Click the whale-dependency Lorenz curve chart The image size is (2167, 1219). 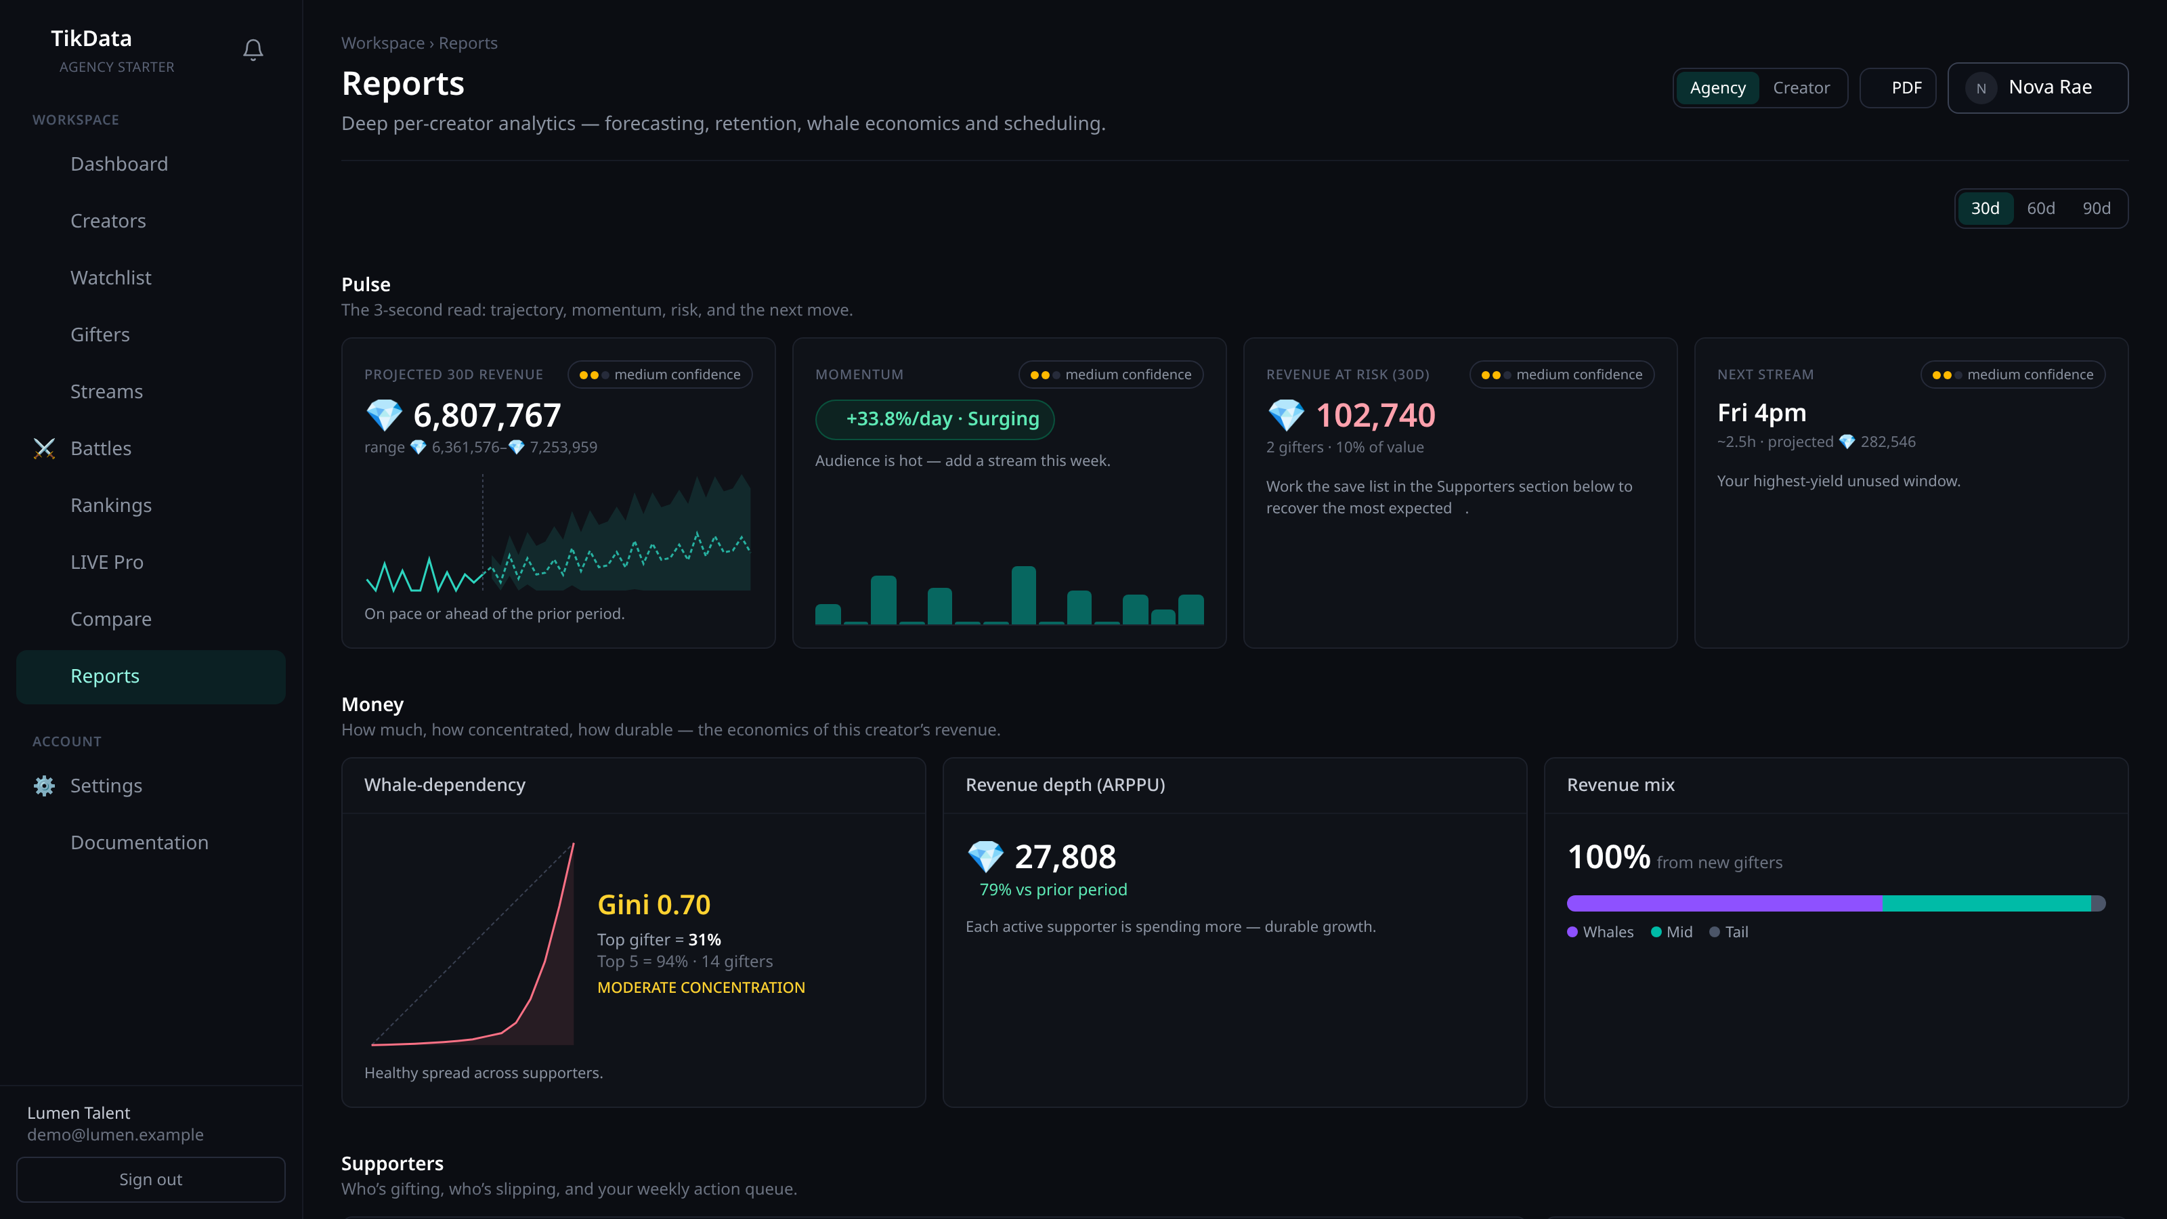coord(473,943)
